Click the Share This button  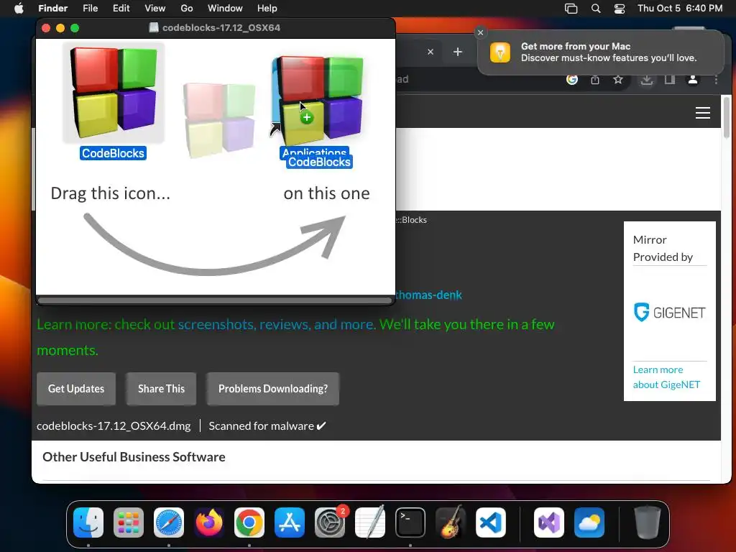coord(161,389)
